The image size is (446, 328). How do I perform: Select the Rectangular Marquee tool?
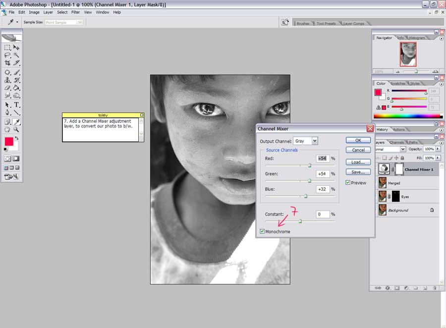point(7,48)
